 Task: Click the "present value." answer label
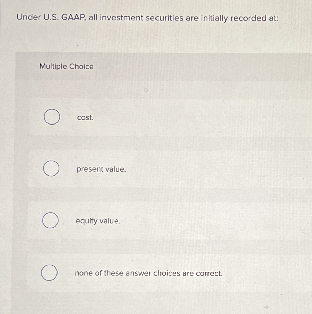click(101, 169)
